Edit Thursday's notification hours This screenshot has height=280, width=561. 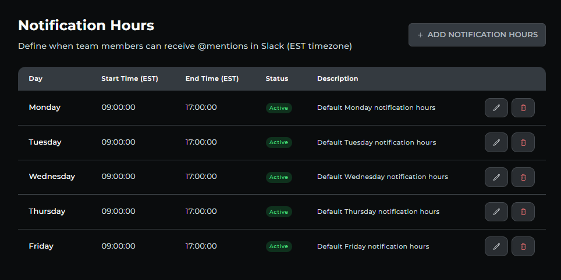(x=496, y=211)
